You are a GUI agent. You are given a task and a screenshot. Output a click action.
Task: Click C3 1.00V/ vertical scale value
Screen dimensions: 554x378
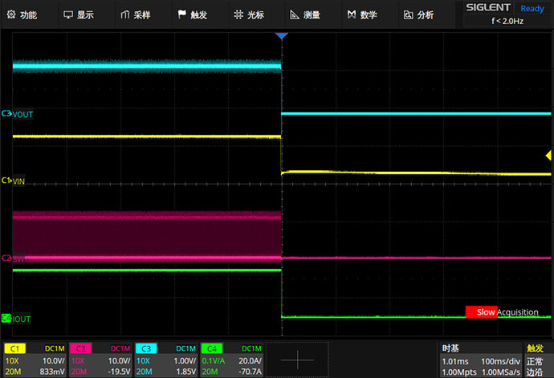pyautogui.click(x=185, y=360)
